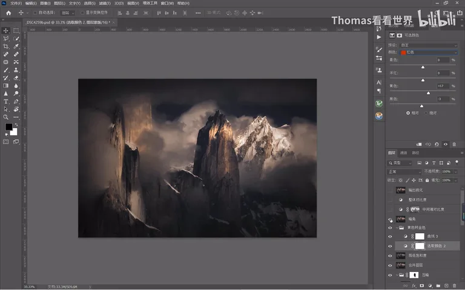The height and width of the screenshot is (290, 465).
Task: Click the new group folder icon at the bottom of the Layers panel
Action: click(x=438, y=286)
